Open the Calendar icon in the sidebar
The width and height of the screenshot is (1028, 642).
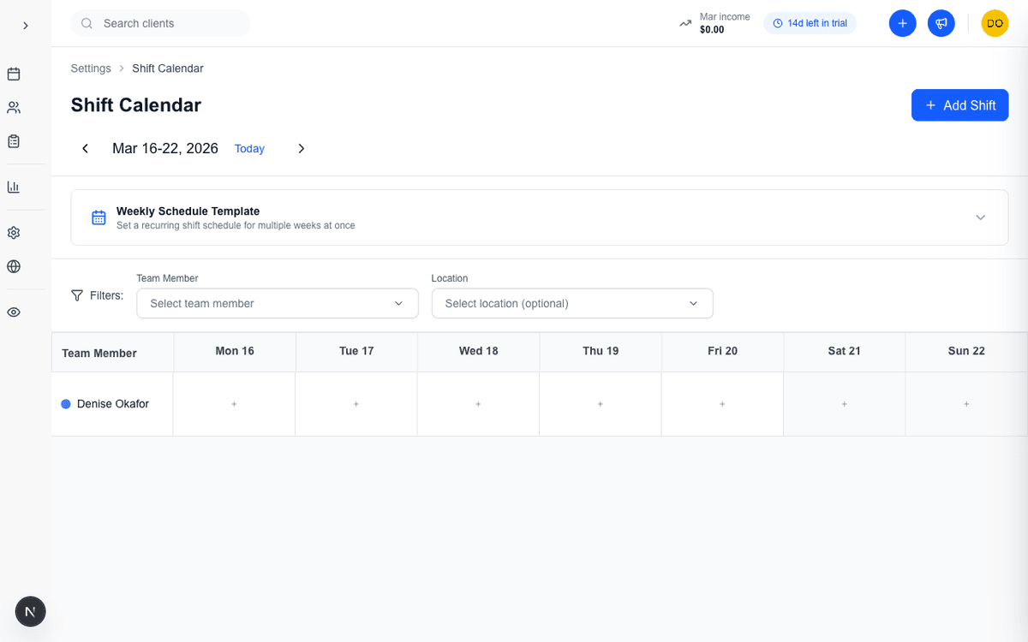click(x=13, y=74)
